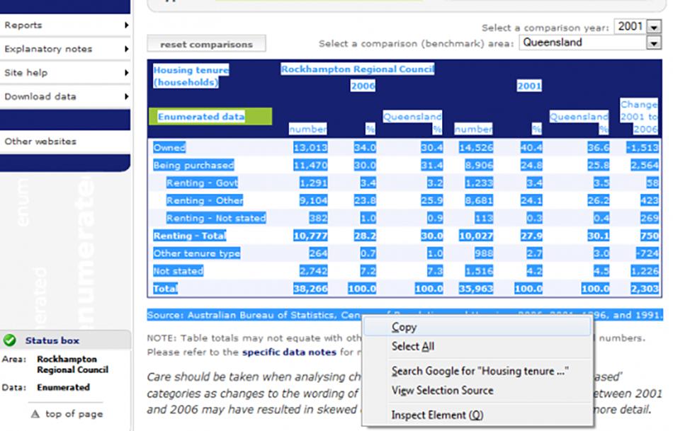Open the comparison year dropdown

654,27
